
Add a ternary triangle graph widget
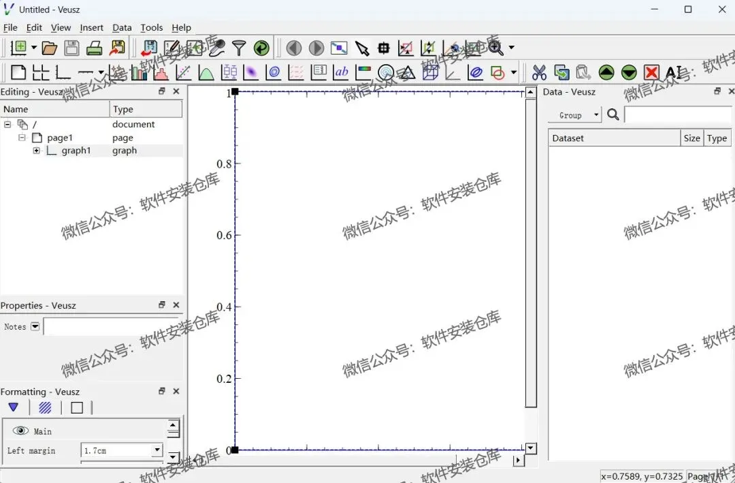click(408, 73)
